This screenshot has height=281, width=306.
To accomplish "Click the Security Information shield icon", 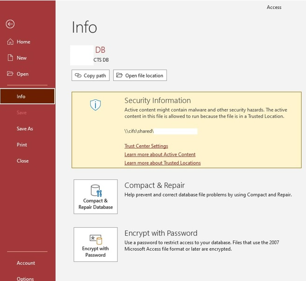I will [x=95, y=105].
